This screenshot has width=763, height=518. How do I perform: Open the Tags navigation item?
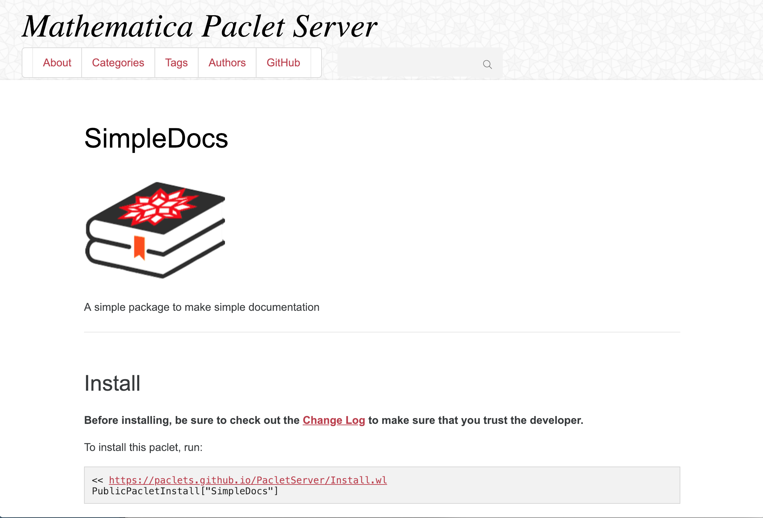[176, 63]
